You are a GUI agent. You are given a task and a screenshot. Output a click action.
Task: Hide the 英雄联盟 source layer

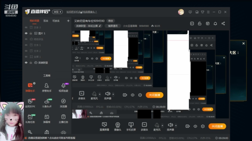coord(26,63)
